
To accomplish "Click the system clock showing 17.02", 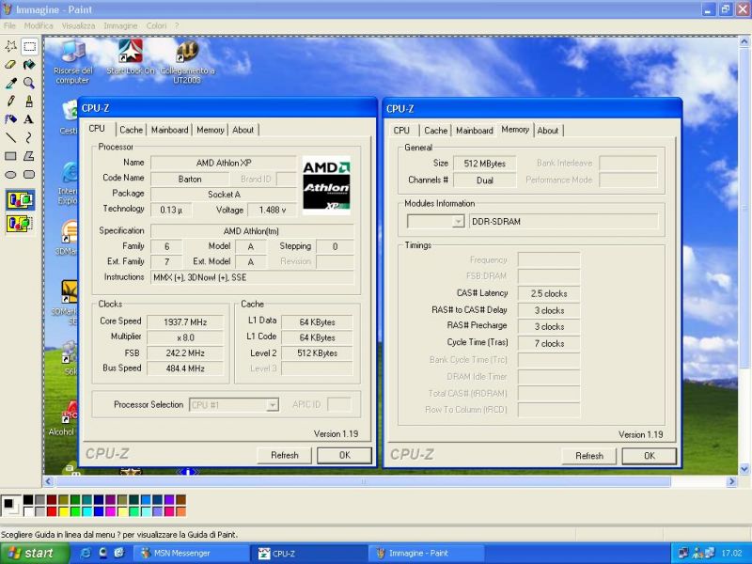I will point(732,554).
